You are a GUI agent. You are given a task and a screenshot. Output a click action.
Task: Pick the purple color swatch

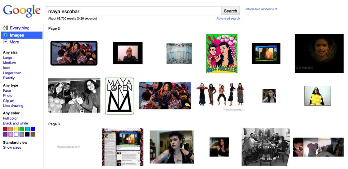[x=5, y=134]
